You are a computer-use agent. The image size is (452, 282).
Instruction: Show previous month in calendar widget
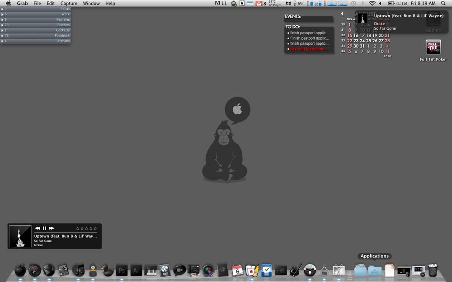[342, 14]
